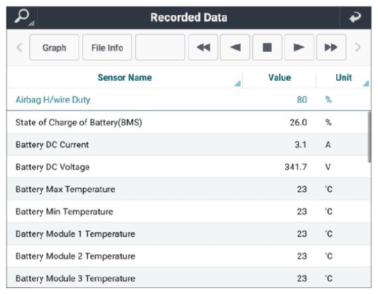
Task: Play the recorded data forward
Action: 299,47
